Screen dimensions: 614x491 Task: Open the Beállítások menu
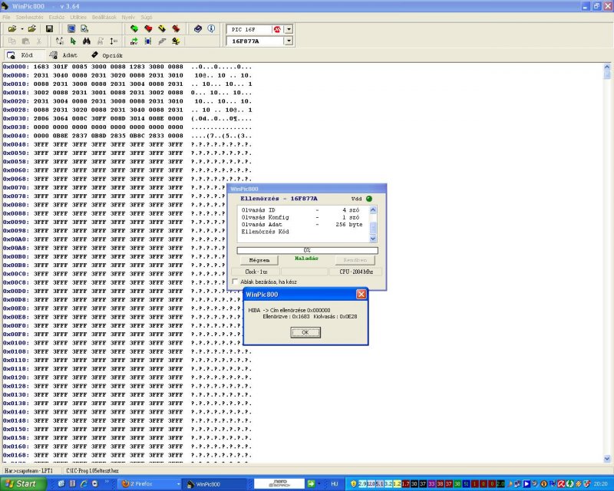(x=104, y=17)
